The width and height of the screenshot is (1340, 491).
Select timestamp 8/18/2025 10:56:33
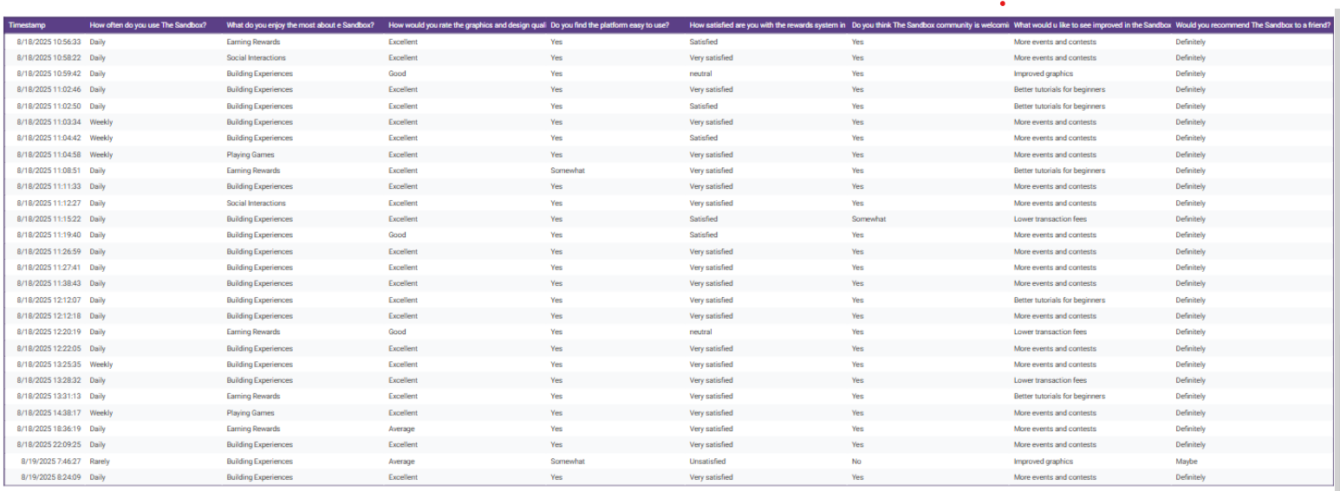point(49,42)
